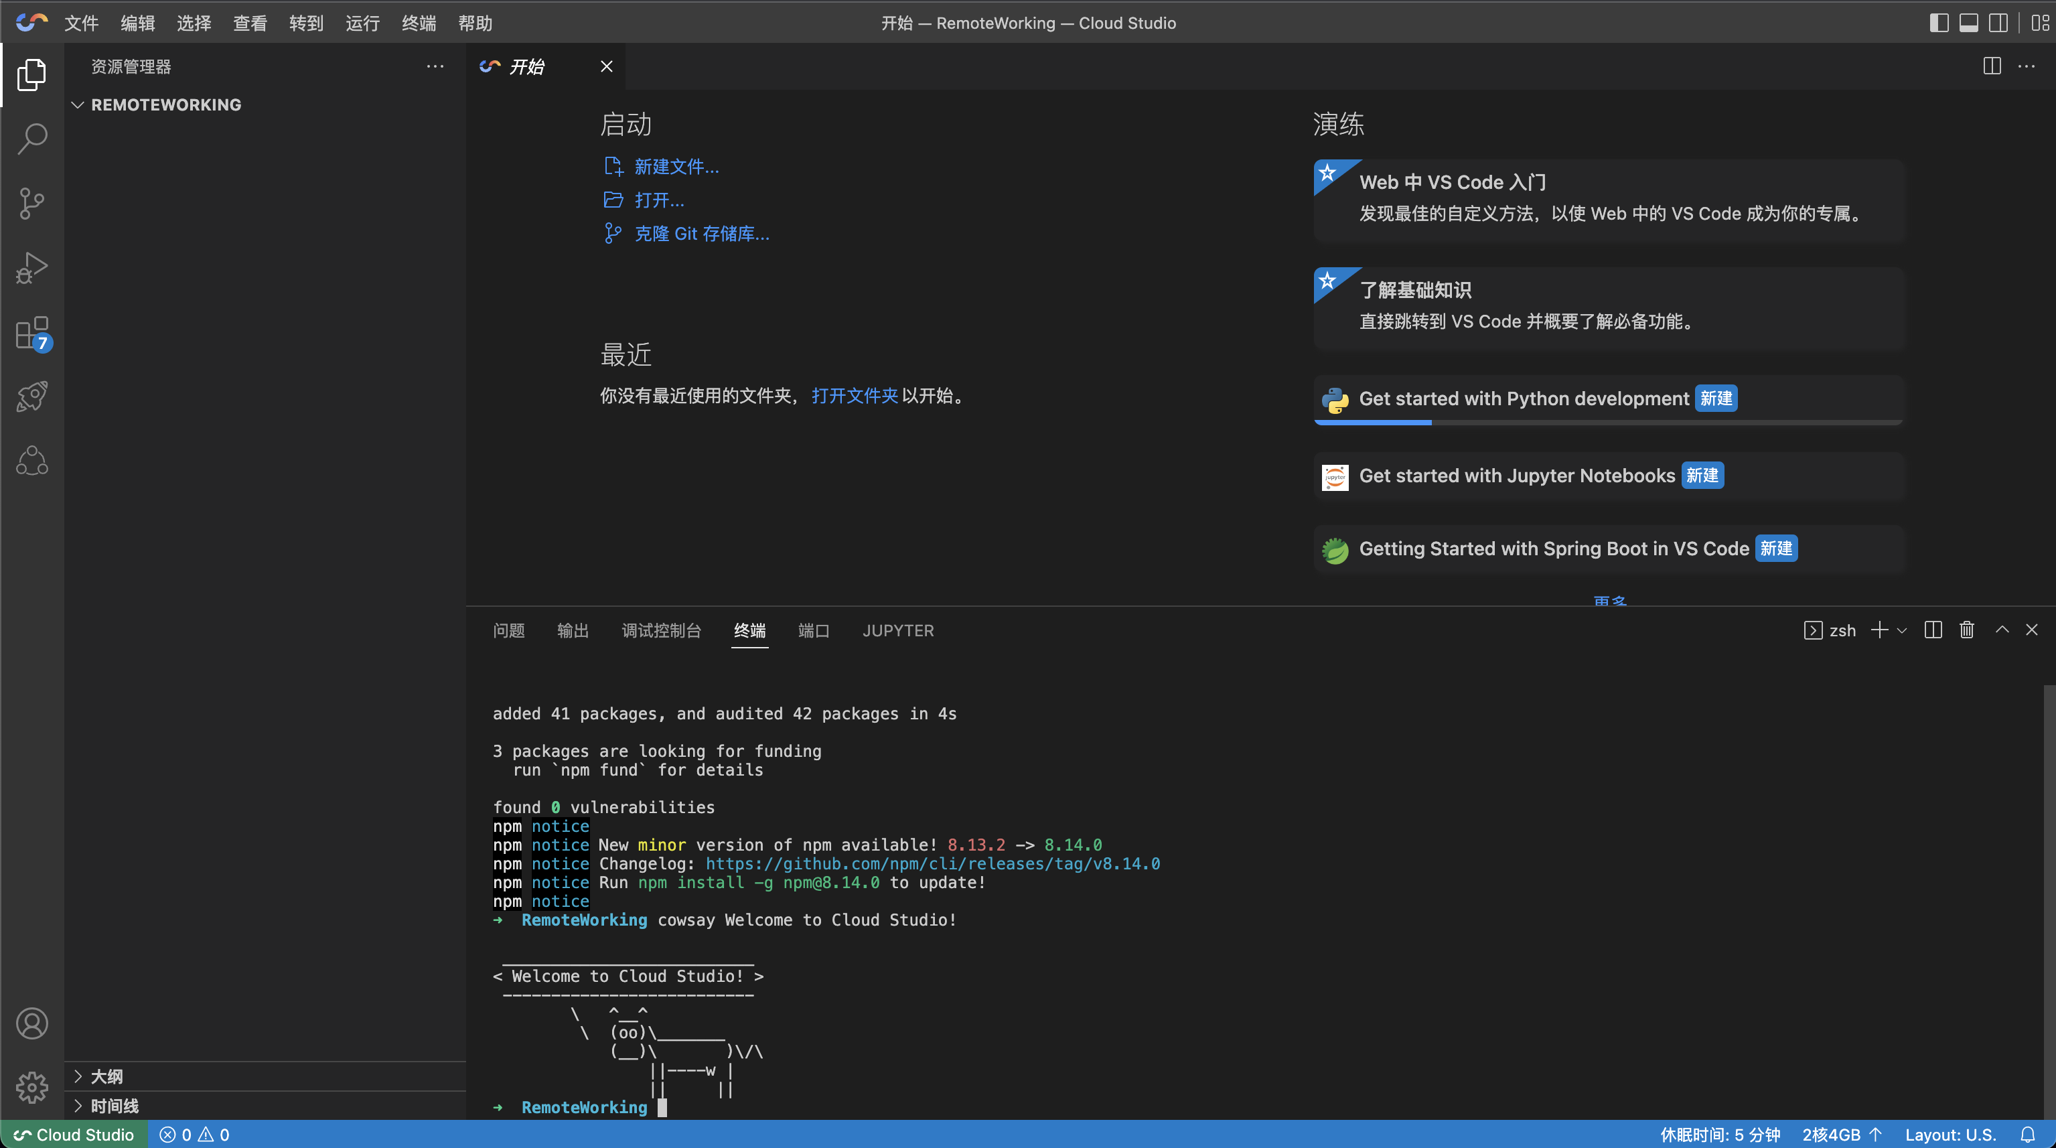Image resolution: width=2056 pixels, height=1148 pixels.
Task: Open the Search view in activity bar
Action: 32,138
